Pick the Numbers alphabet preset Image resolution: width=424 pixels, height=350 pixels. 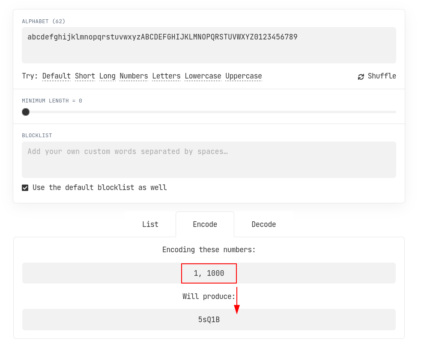point(134,76)
